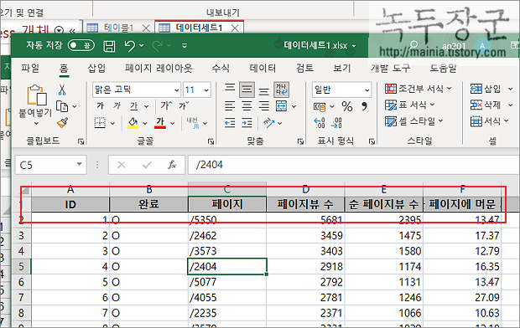The image size is (520, 328).
Task: Decrease the font size
Action: [x=184, y=105]
